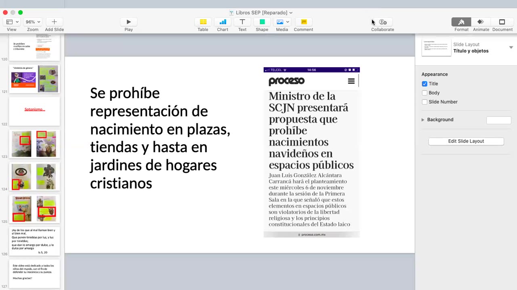Click the 'Título y objetos' layout name

coord(471,51)
